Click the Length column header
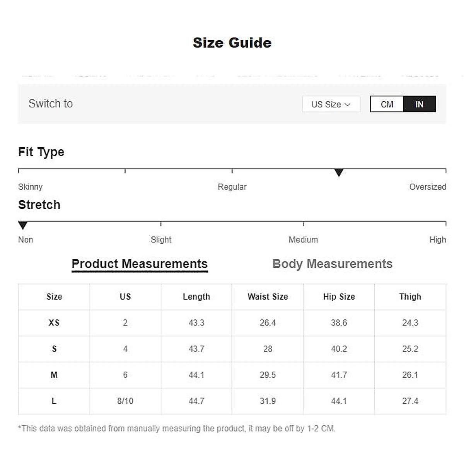Image resolution: width=464 pixels, height=464 pixels. tap(196, 297)
